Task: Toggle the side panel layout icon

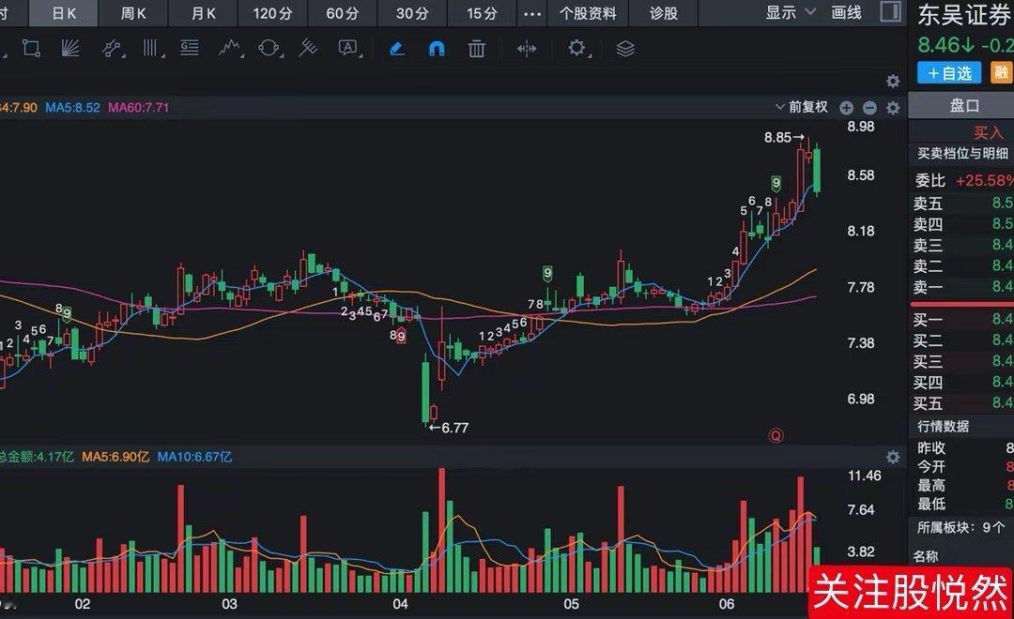Action: tap(891, 11)
